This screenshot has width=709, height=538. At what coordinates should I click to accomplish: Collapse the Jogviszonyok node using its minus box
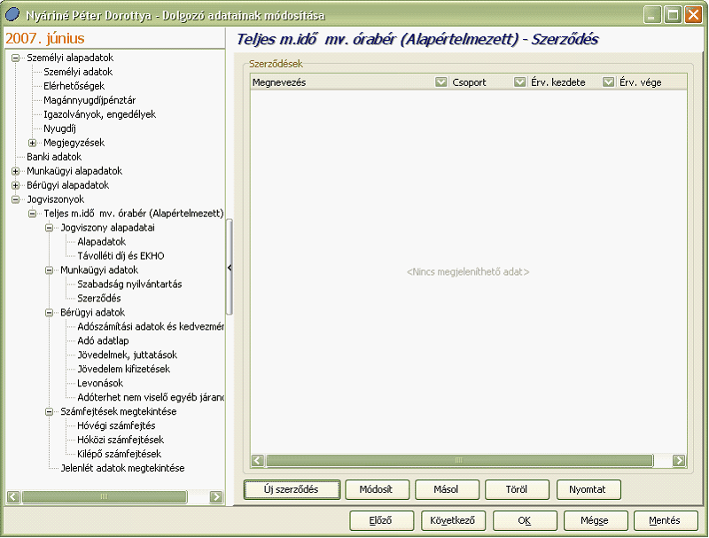point(15,199)
